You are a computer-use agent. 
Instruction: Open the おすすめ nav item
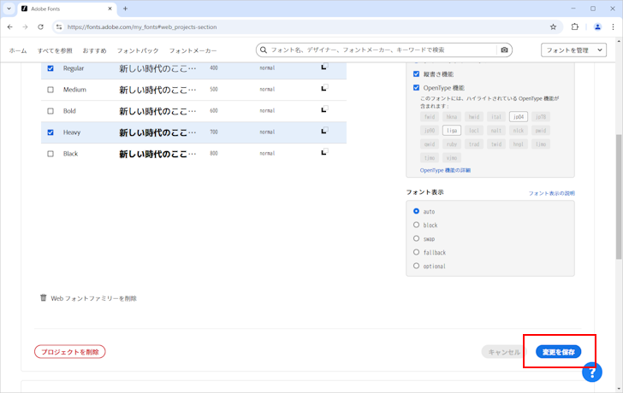pos(94,50)
